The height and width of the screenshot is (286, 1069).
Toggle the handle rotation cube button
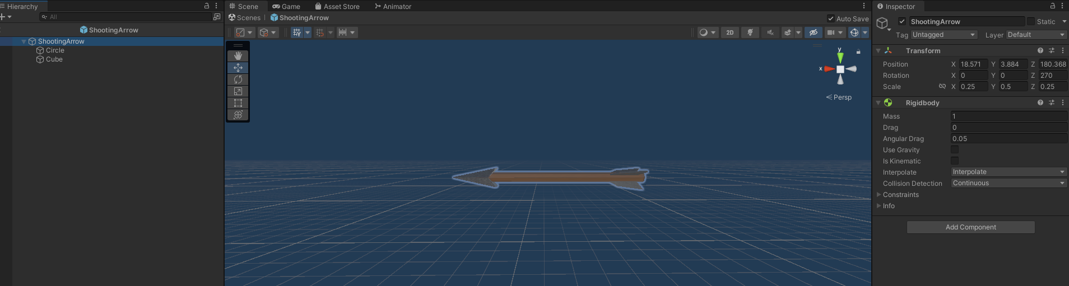click(264, 32)
